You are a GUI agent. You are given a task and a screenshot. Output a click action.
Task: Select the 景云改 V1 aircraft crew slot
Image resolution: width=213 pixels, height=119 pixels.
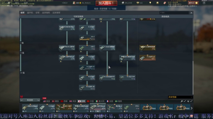[114, 108]
